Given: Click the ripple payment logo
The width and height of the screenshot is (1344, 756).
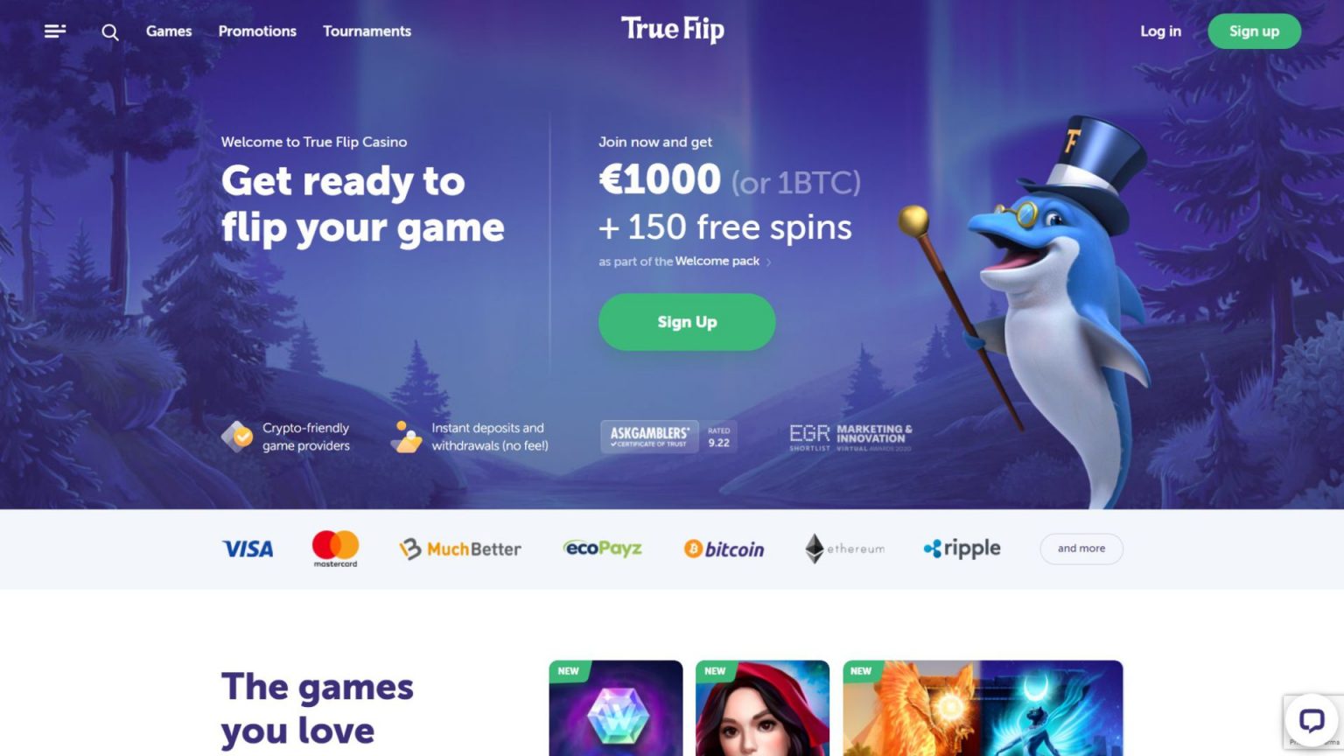Looking at the screenshot, I should point(962,549).
